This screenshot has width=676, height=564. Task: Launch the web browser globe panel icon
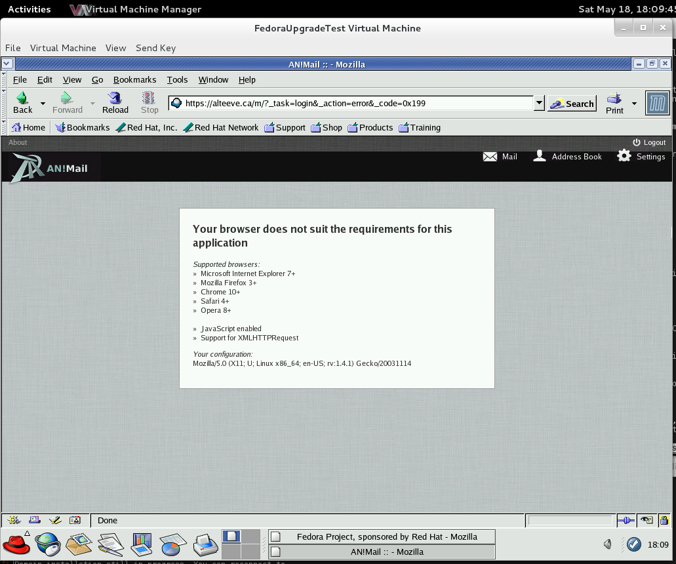pos(47,544)
